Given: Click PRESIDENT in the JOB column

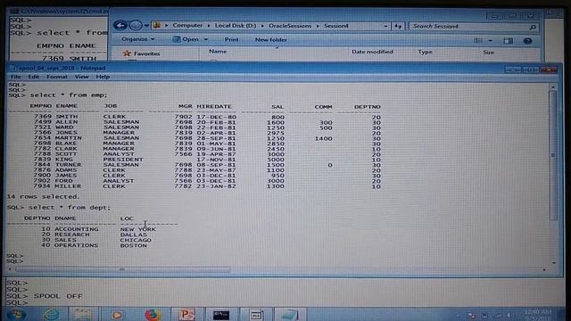Looking at the screenshot, I should pyautogui.click(x=123, y=160).
